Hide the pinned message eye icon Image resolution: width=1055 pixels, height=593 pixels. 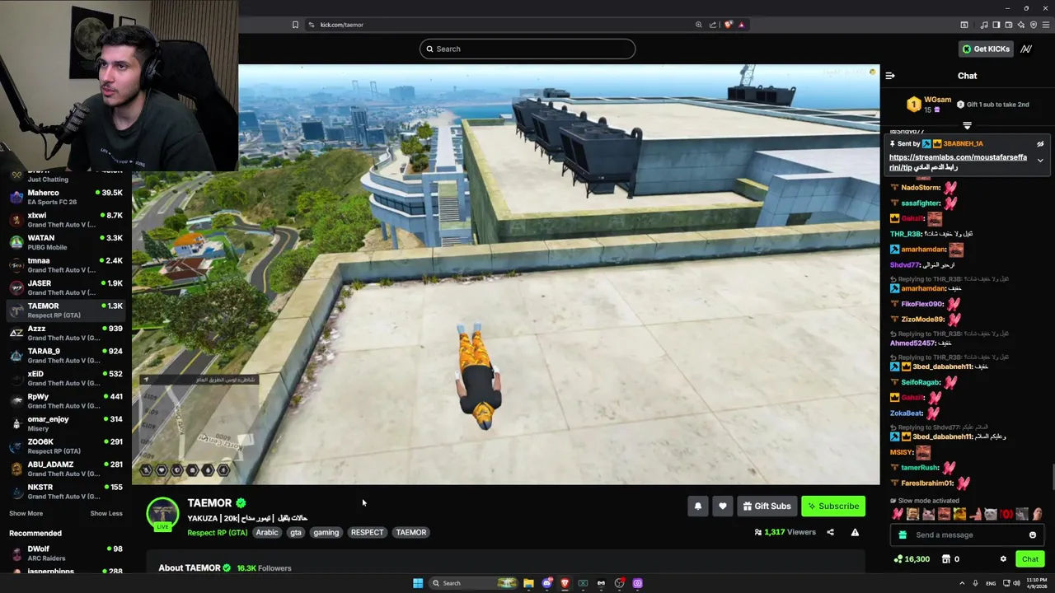coord(1040,144)
